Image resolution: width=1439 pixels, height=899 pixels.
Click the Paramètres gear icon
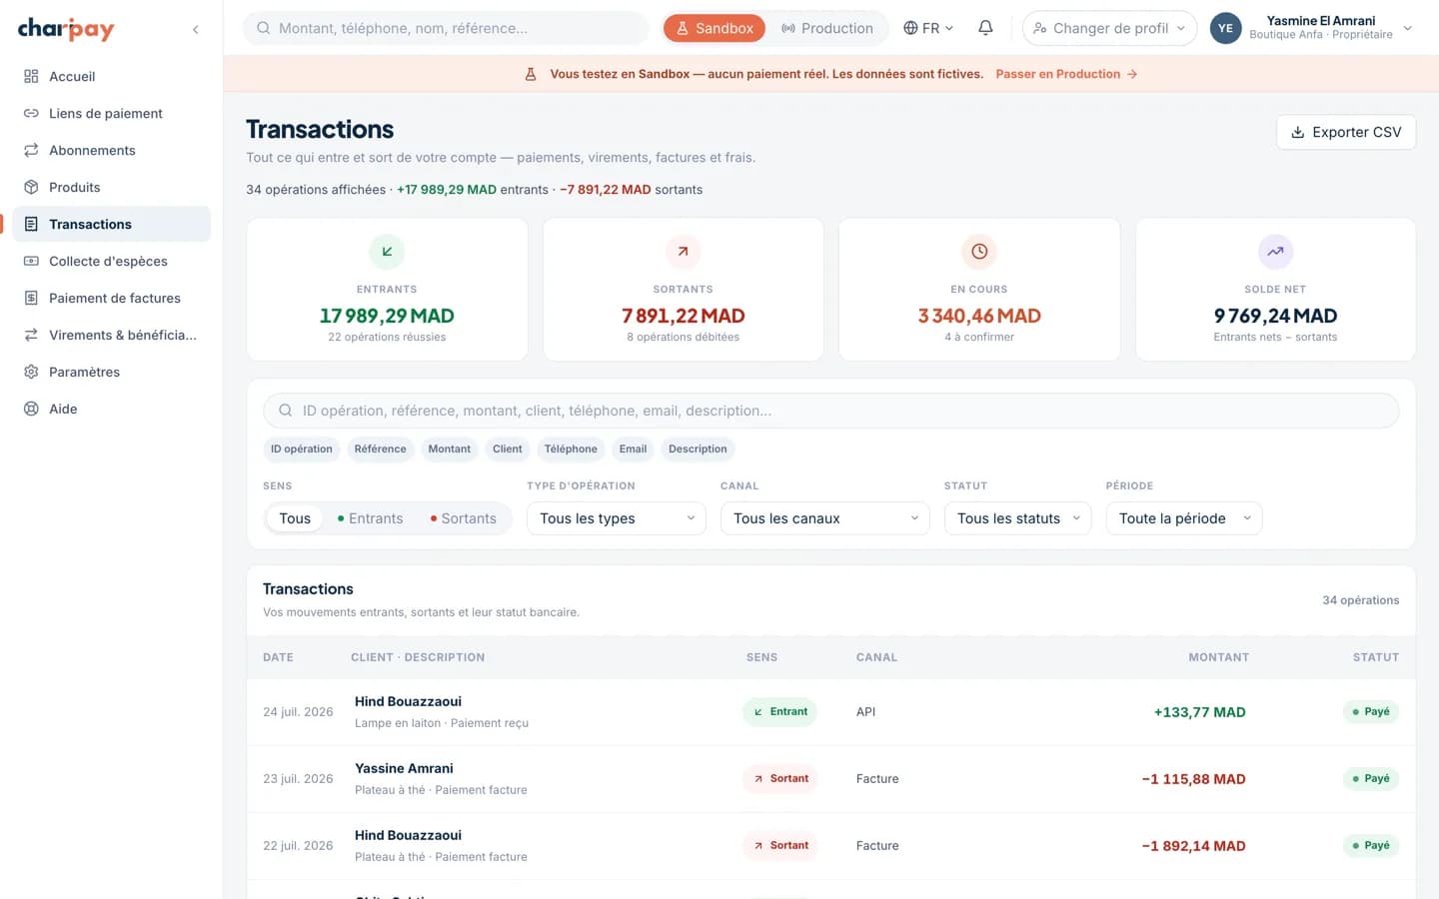coord(31,372)
